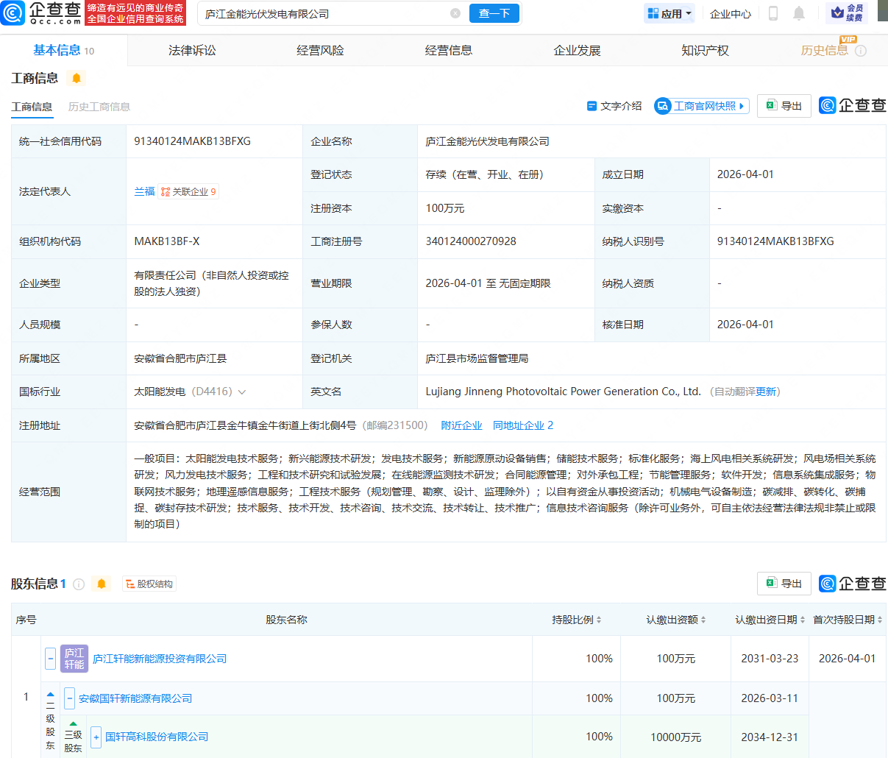Collapse the 庐江轩能新能源投资有限公司 shareholder row
The image size is (888, 758).
(x=49, y=659)
